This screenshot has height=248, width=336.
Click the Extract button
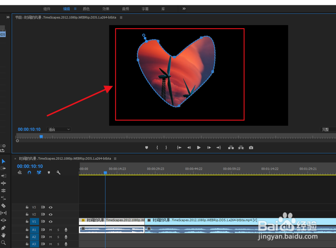coord(241,148)
